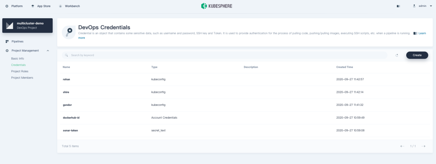Screen dimensions: 436x164
Task: Open Project Members page
Action: [22, 78]
